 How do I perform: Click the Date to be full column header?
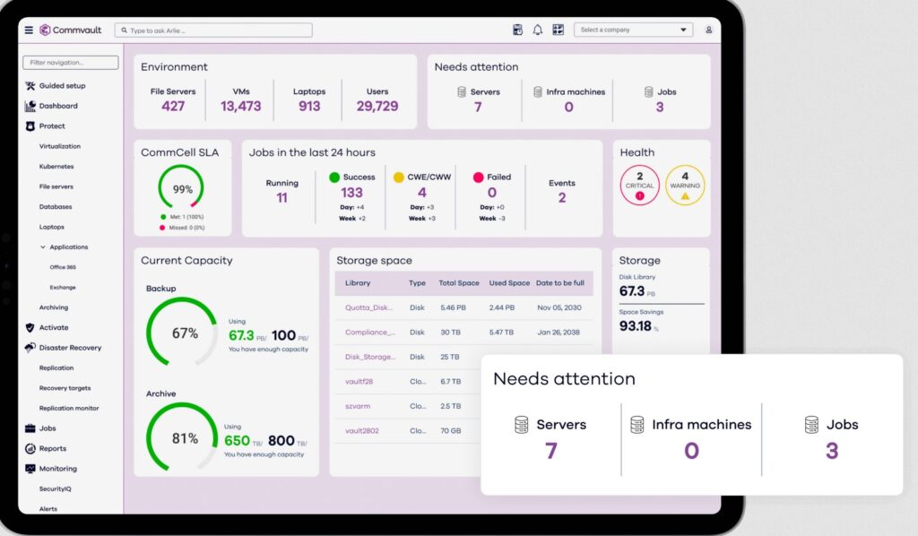(x=560, y=283)
